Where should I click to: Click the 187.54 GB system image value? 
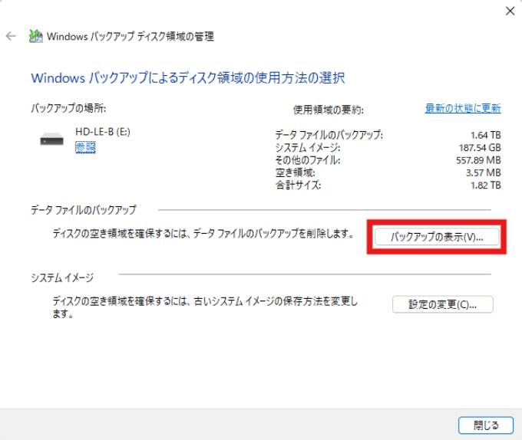tap(480, 147)
